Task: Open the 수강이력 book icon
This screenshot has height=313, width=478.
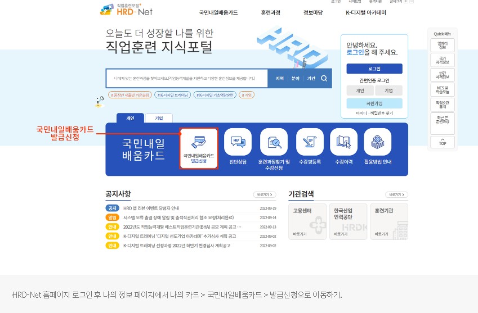Action: click(x=343, y=142)
